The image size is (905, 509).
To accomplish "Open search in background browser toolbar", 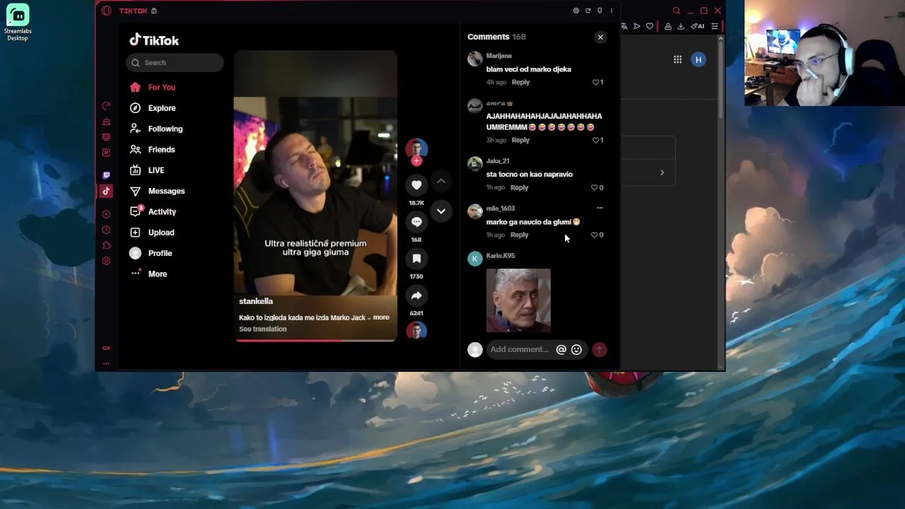I will (677, 11).
